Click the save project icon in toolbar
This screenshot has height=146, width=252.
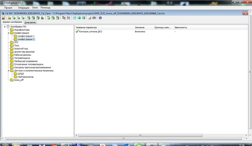(x=3, y=18)
